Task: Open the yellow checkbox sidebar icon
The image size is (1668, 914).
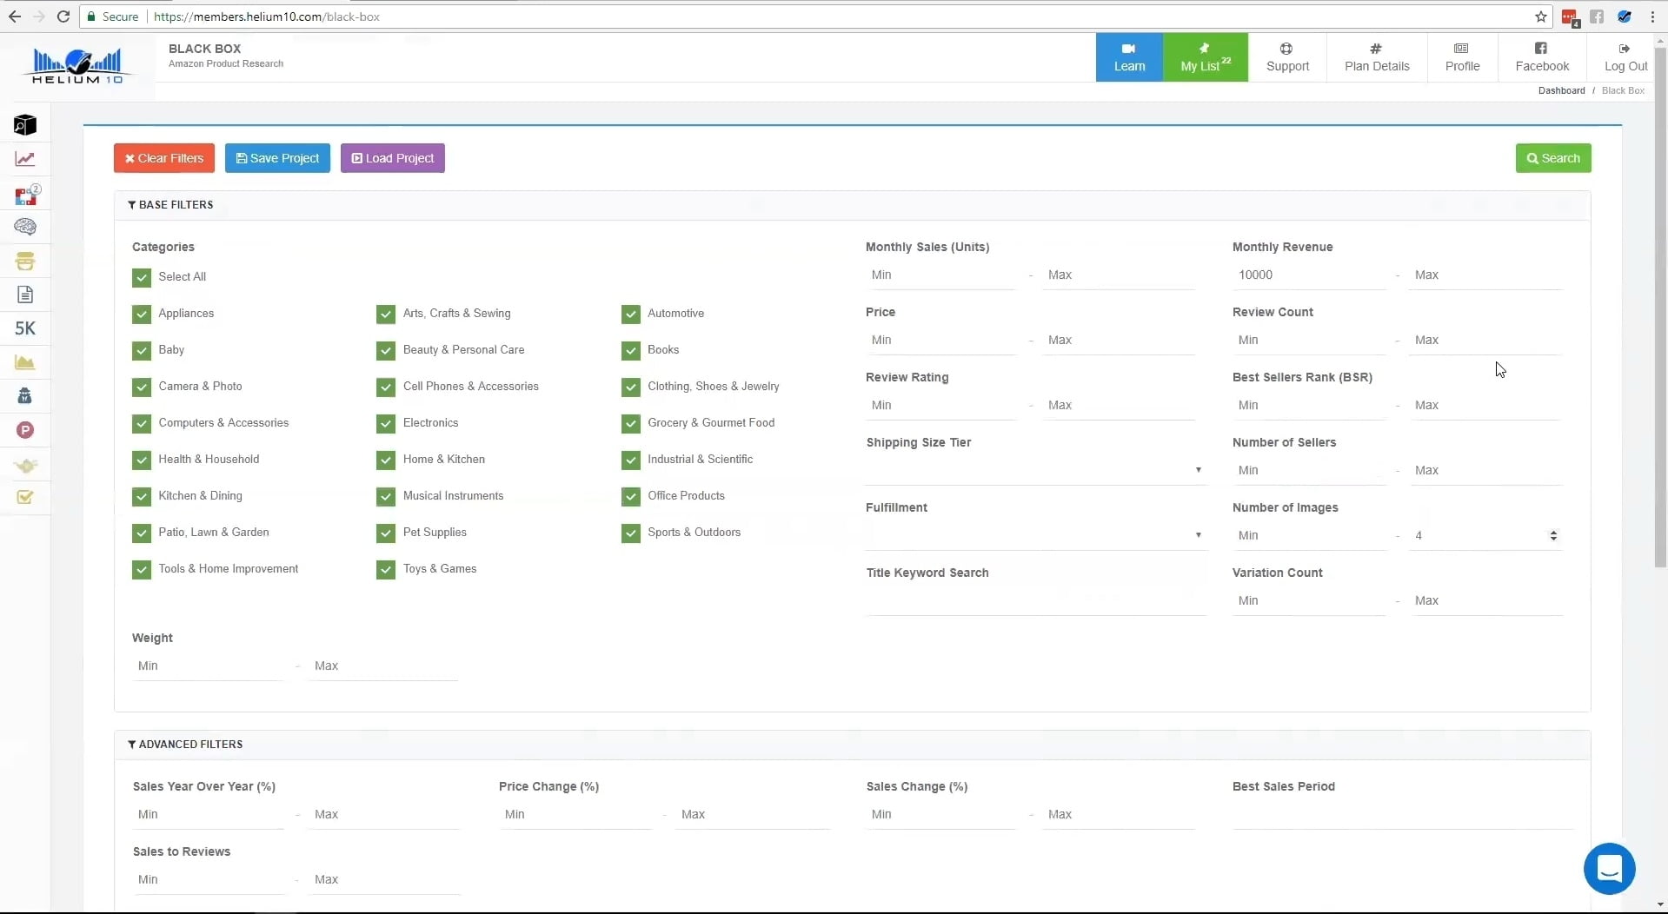Action: coord(25,497)
